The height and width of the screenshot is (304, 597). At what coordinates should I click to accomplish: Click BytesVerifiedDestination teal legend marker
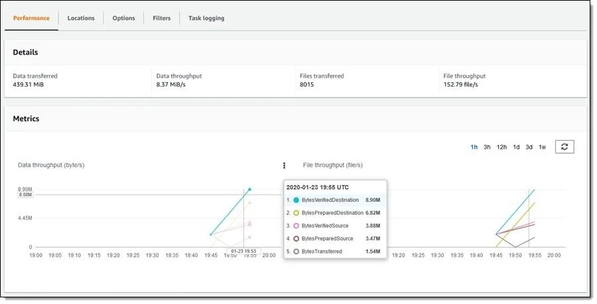tap(297, 200)
